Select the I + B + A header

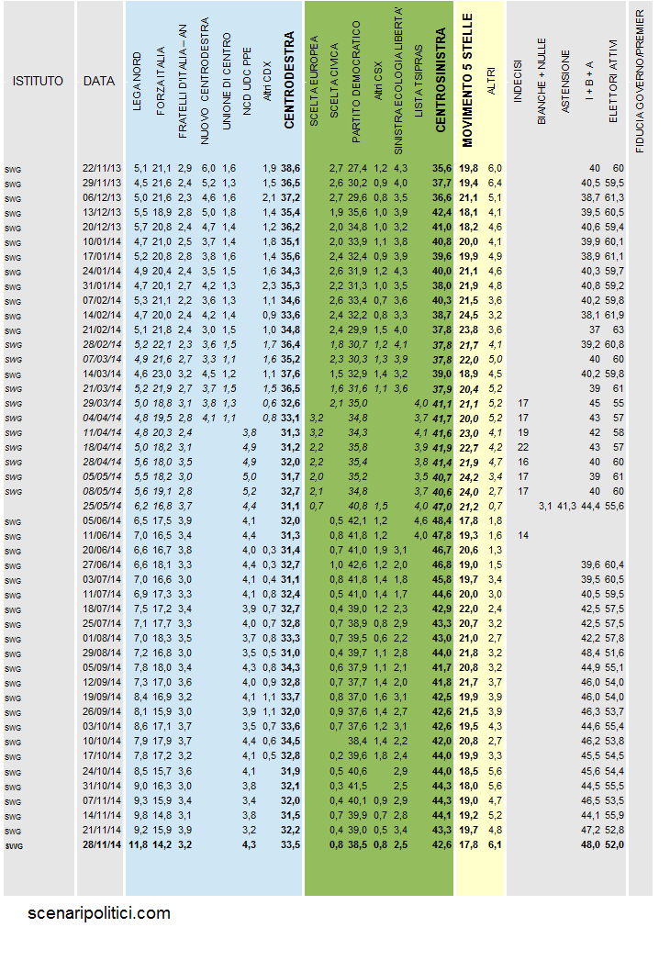(589, 81)
